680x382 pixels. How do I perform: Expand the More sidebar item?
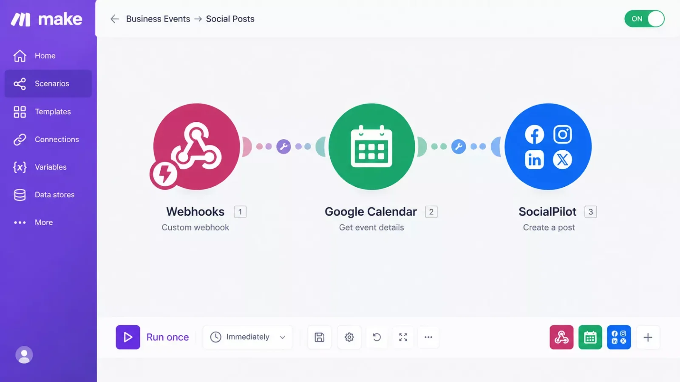click(48, 222)
